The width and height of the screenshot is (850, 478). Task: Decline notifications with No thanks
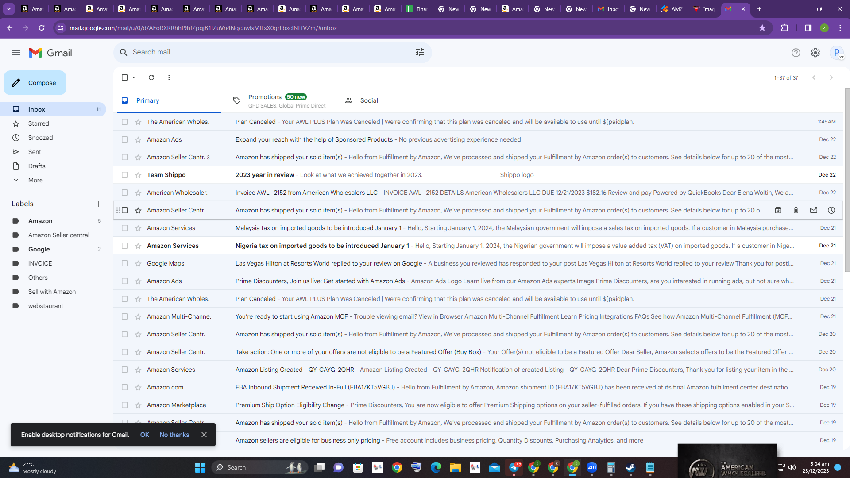click(174, 435)
